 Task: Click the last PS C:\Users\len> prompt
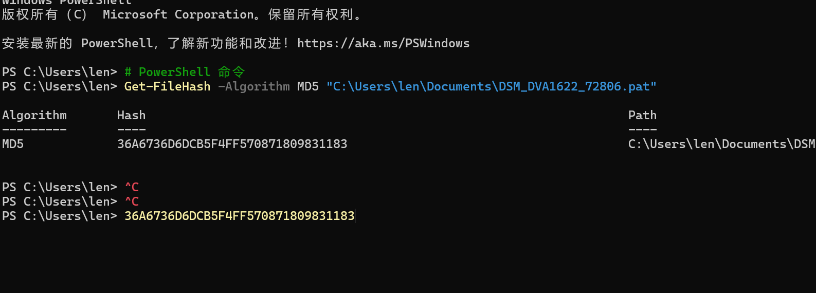pos(59,216)
